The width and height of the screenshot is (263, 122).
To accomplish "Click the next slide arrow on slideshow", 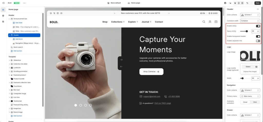I will coord(121,60).
